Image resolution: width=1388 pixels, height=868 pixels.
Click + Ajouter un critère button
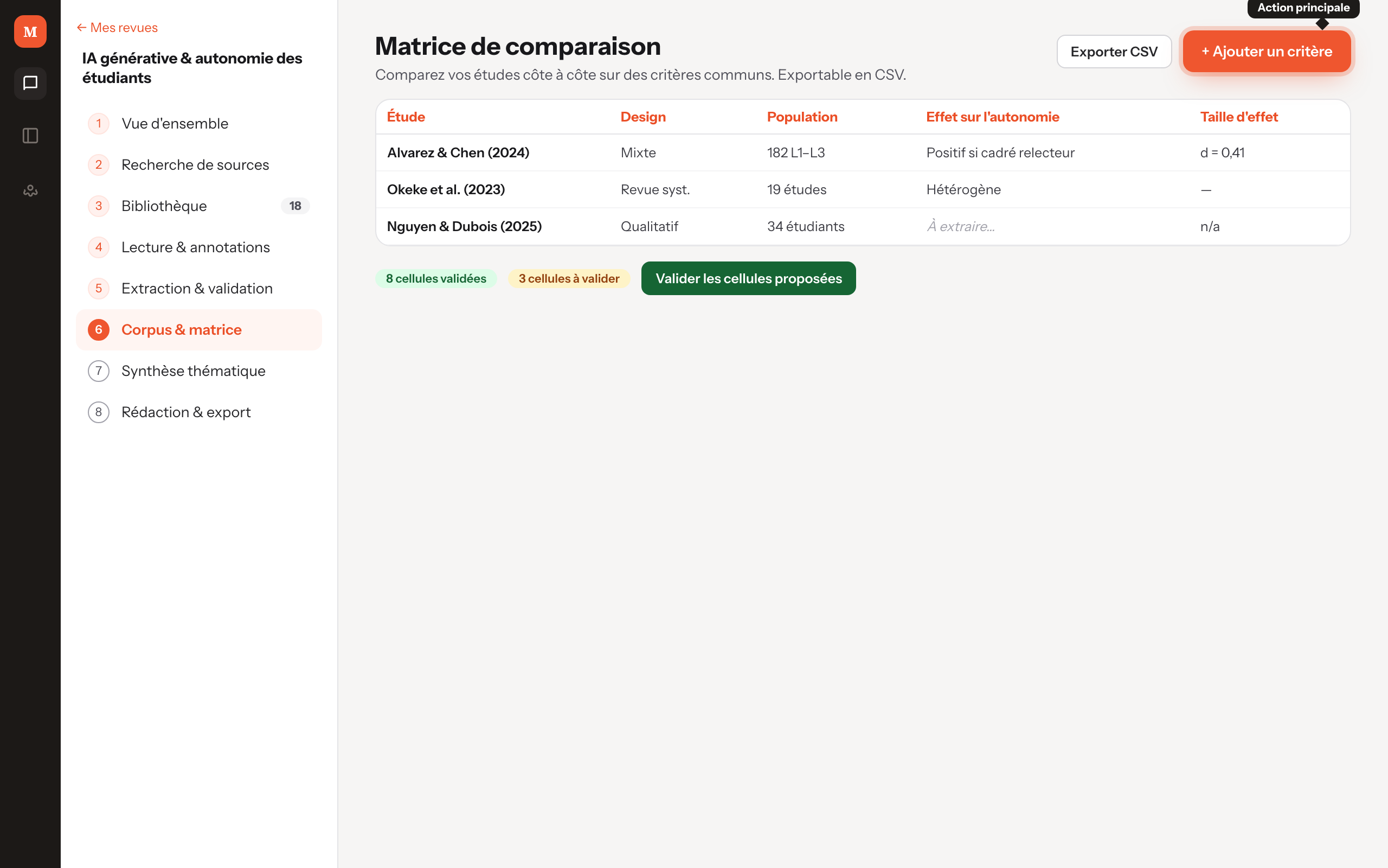[1267, 52]
